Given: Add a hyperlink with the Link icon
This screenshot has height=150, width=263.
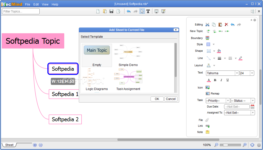Looking at the screenshot, I should click(x=208, y=126).
